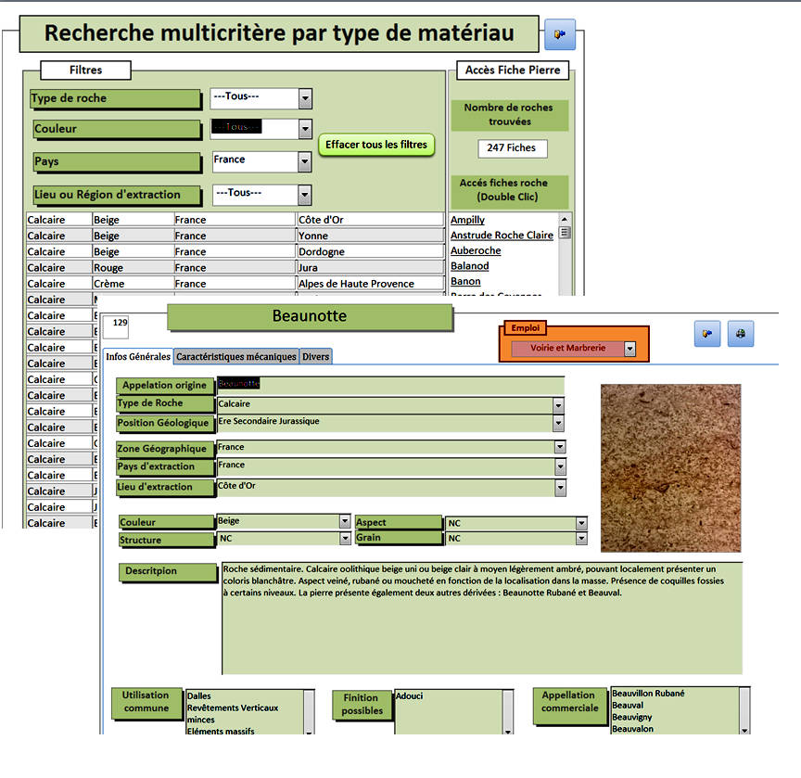Click the Beaunotte stone texture photo
801x778 pixels.
[x=669, y=468]
